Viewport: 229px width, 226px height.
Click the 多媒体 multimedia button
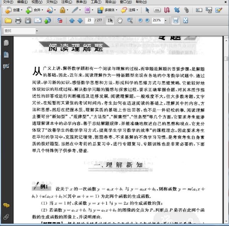(106, 10)
